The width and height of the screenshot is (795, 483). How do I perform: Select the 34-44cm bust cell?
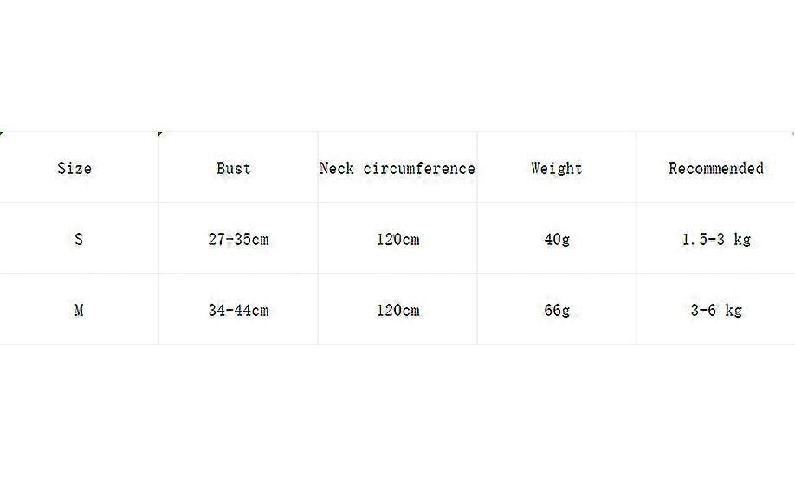click(238, 310)
